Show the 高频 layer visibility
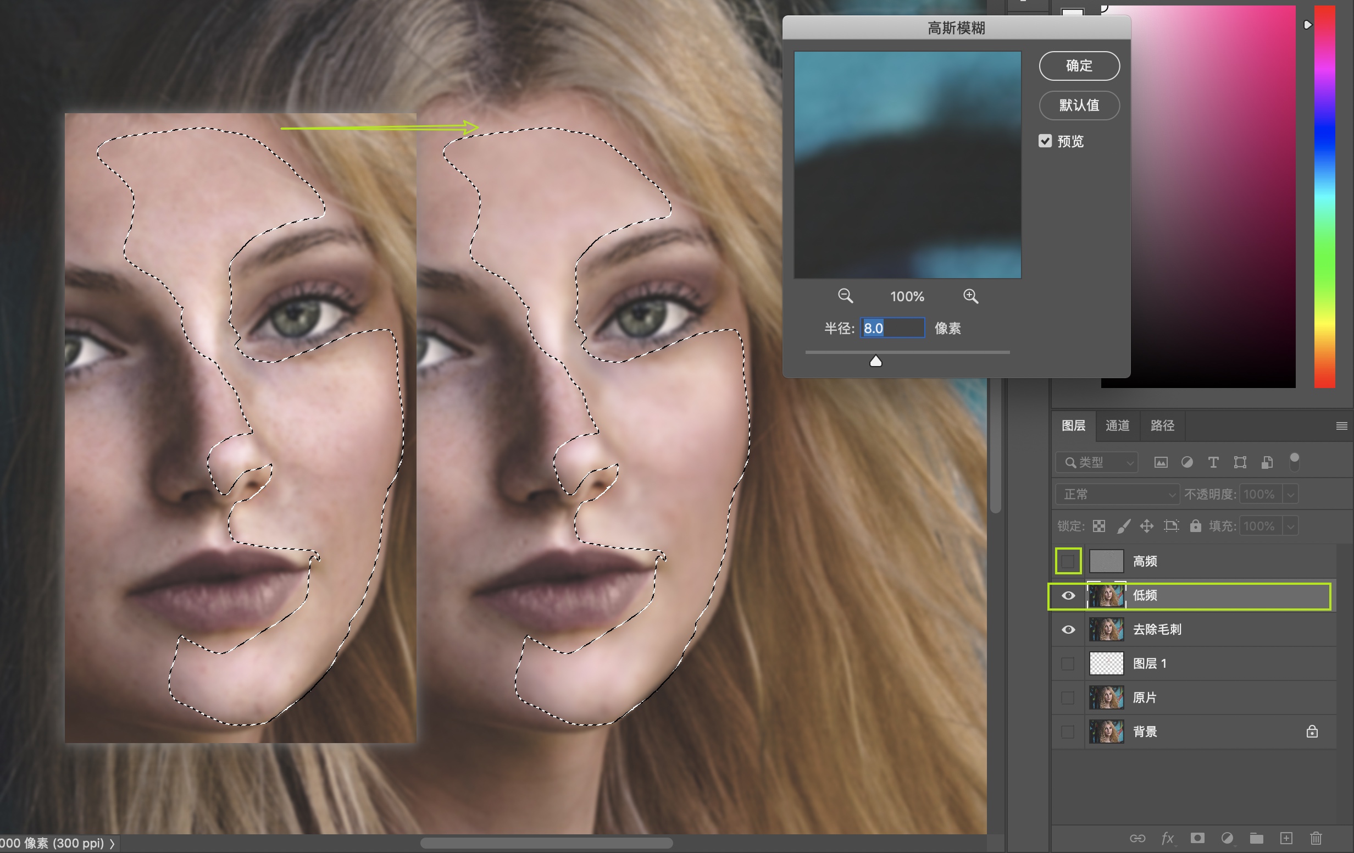The height and width of the screenshot is (853, 1354). 1068,561
